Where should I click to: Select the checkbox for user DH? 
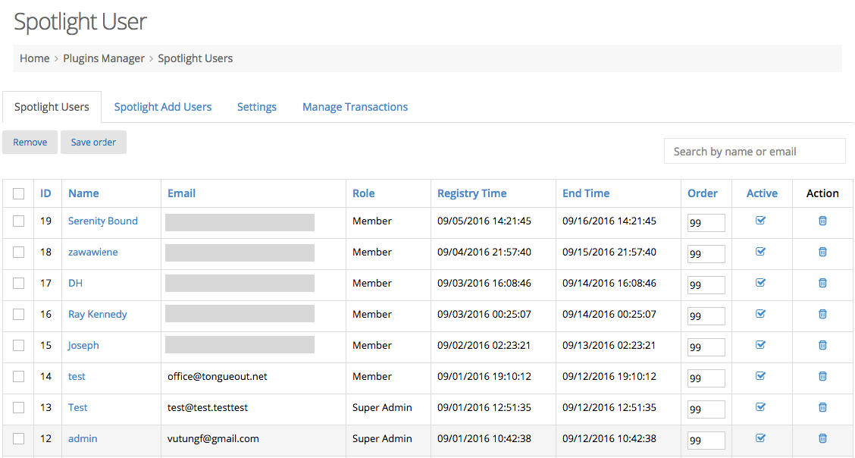point(18,283)
